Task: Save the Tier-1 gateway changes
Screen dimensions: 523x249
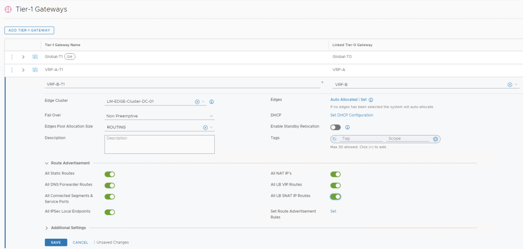Action: (56, 242)
